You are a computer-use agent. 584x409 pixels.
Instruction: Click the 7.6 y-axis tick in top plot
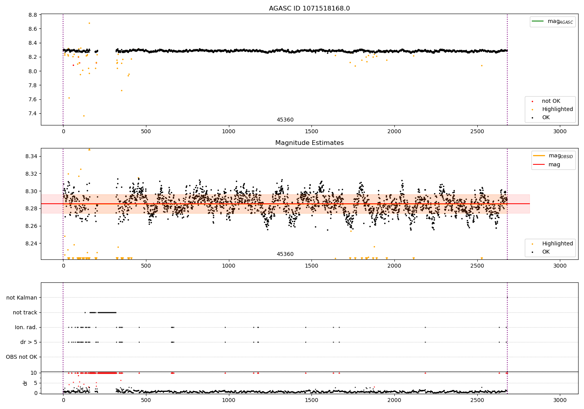[x=33, y=99]
